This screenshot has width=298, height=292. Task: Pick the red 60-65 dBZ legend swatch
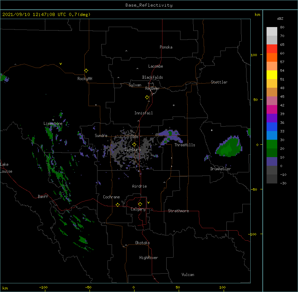272,49
